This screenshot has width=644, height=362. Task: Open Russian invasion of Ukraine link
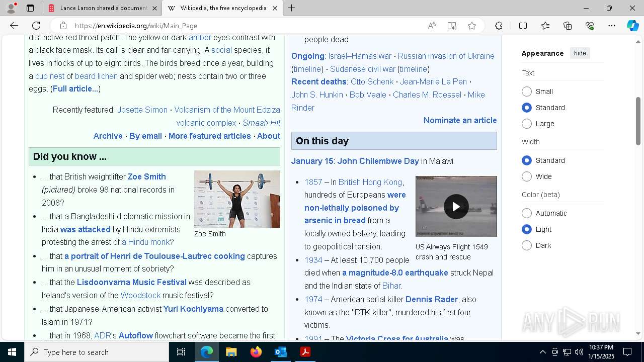pos(446,56)
